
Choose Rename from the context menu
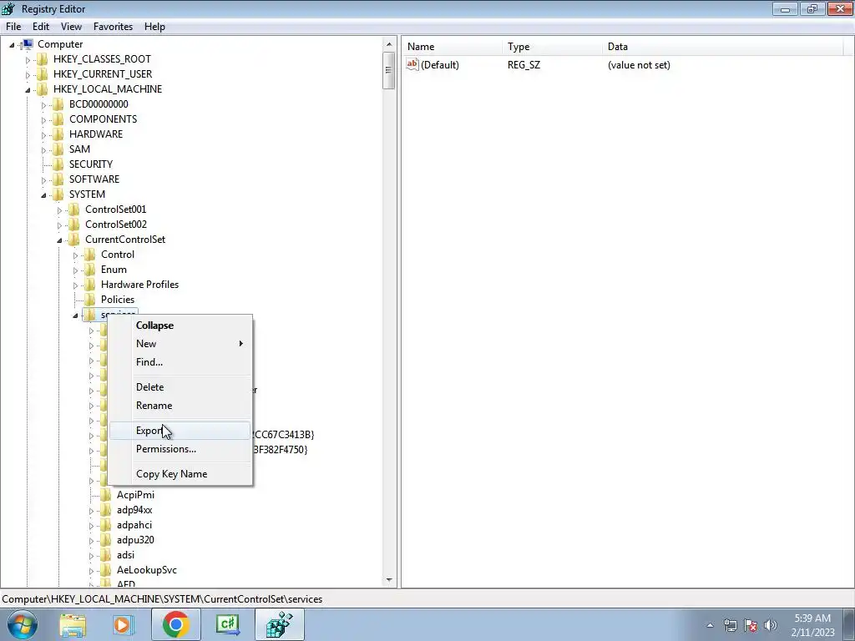point(180,406)
